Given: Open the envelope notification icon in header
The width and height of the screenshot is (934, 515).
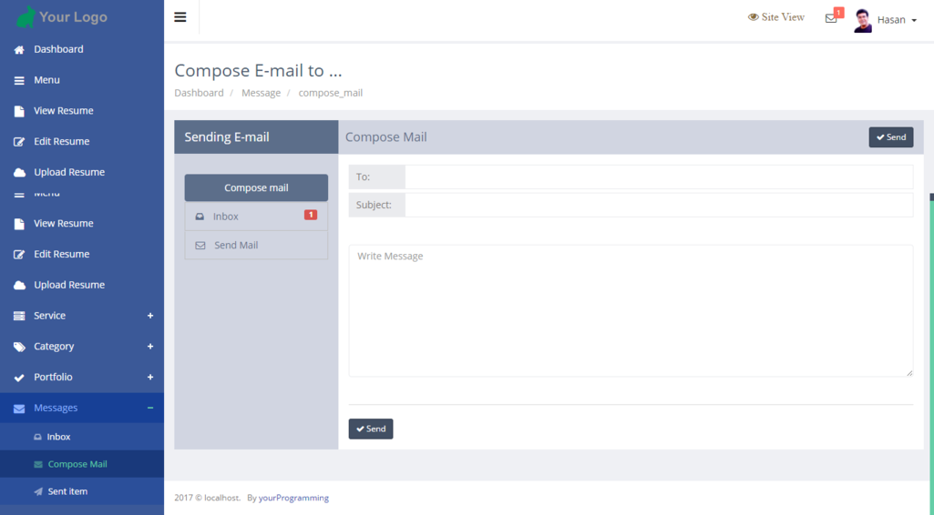Looking at the screenshot, I should 831,18.
